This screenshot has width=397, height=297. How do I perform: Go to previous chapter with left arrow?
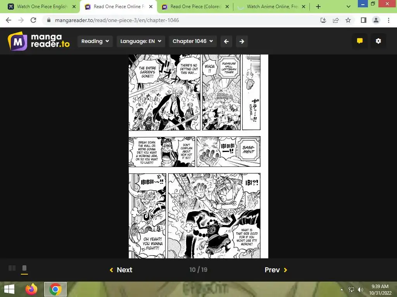pos(226,41)
